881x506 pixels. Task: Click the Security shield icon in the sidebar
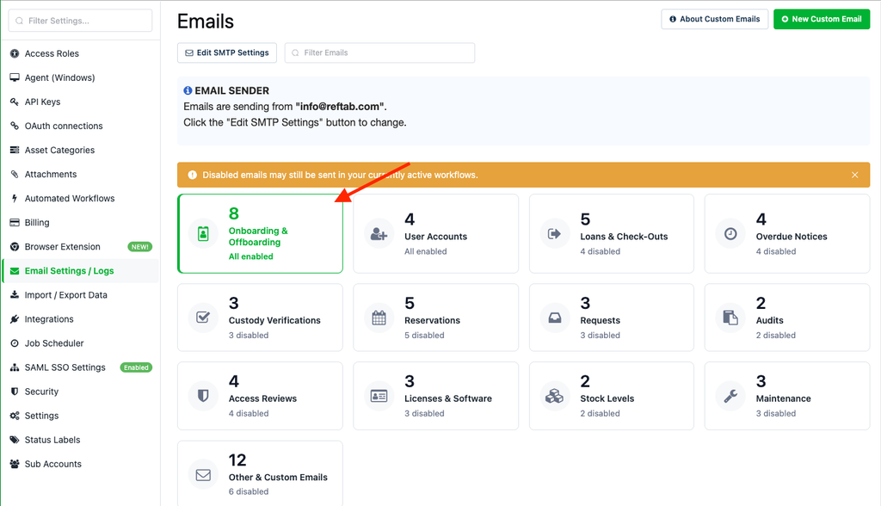coord(15,392)
